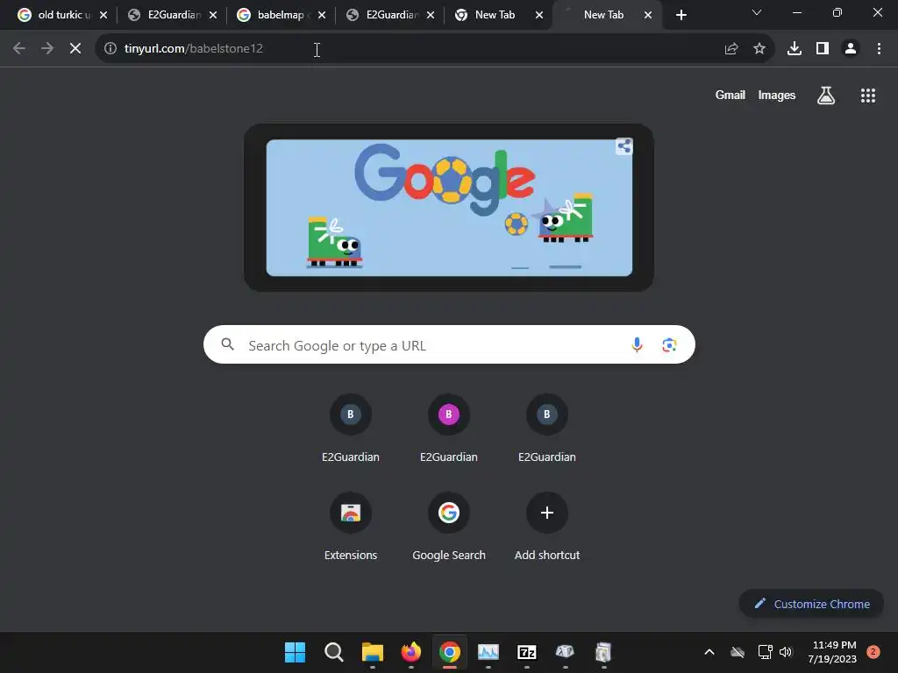Click the address bar URL

click(x=194, y=49)
